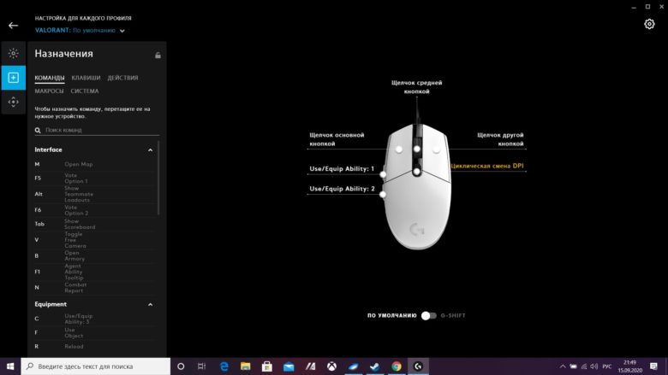Select the DPI cycle button marker on mouse

click(x=417, y=172)
